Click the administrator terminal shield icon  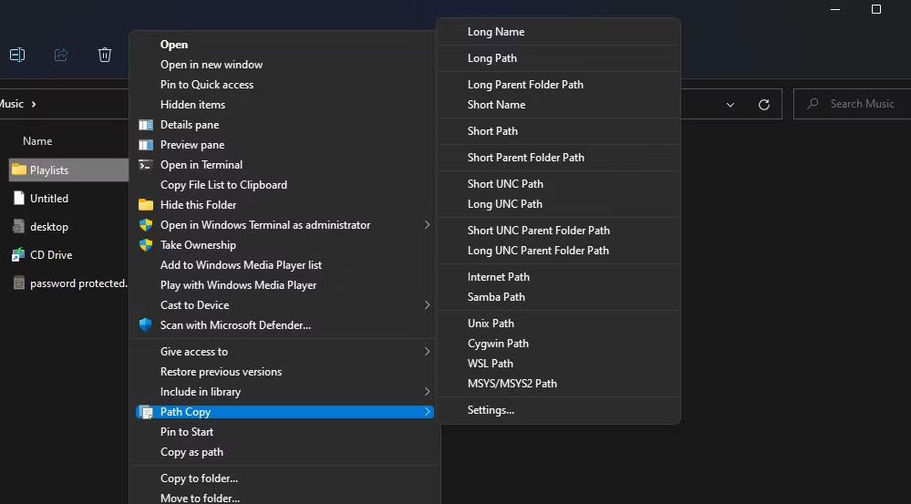pyautogui.click(x=146, y=225)
